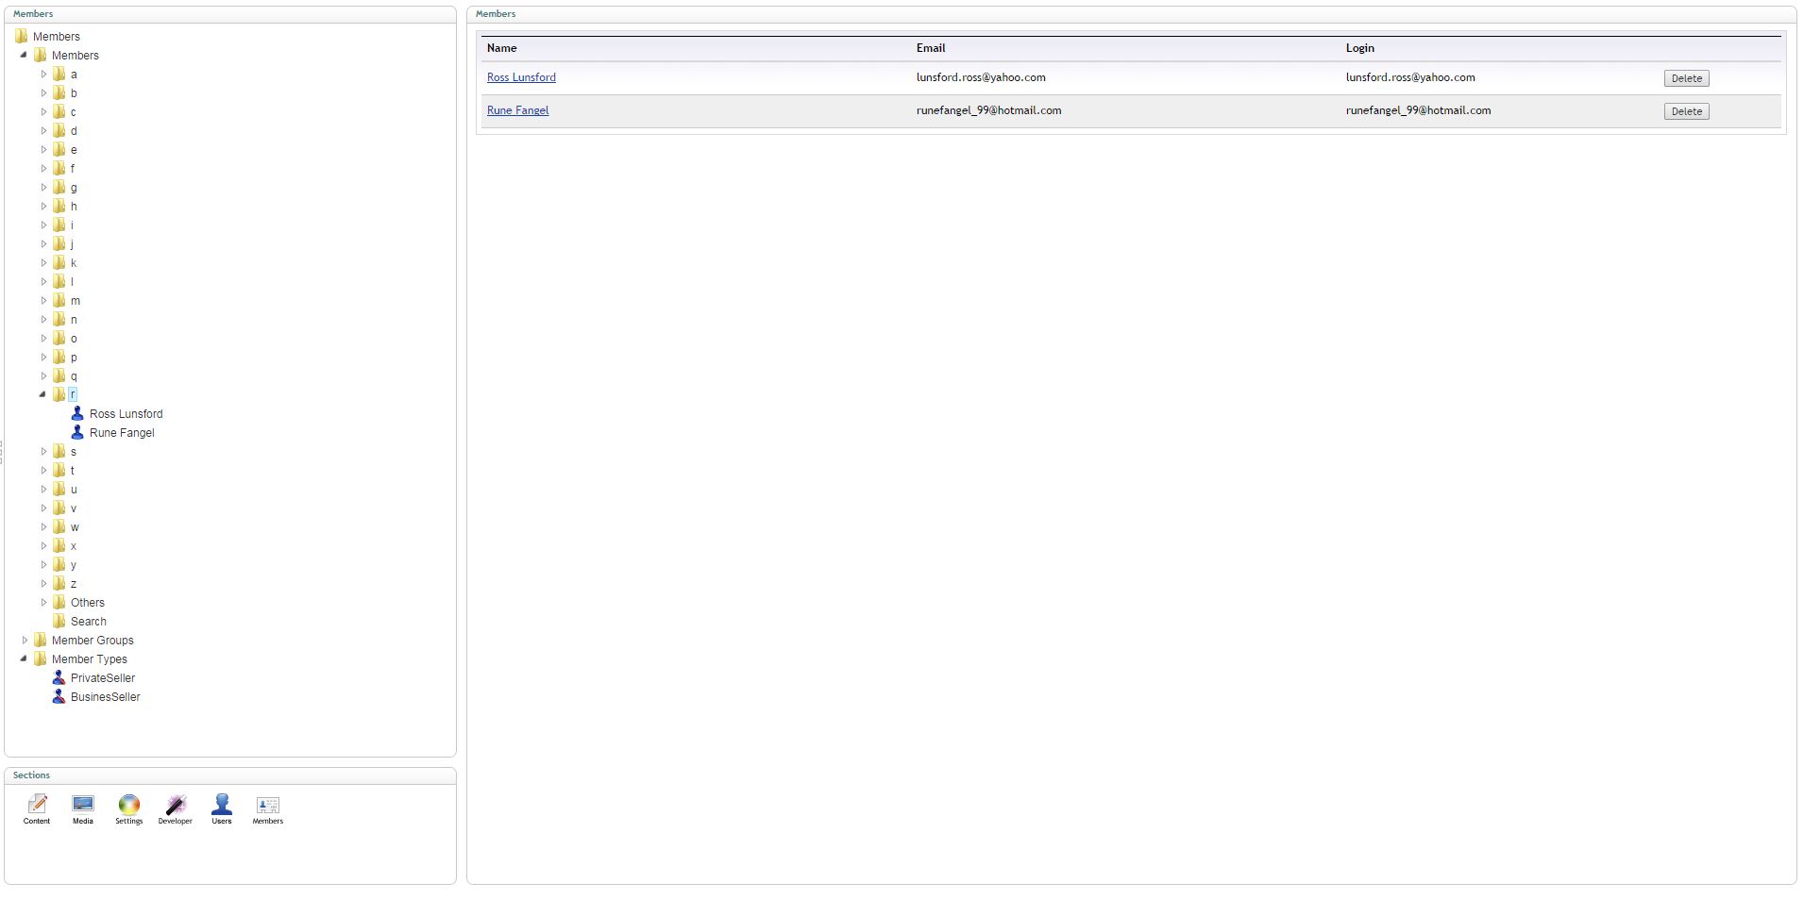Screen dimensions: 1804x900
Task: Click the root Members folder icon
Action: click(21, 36)
